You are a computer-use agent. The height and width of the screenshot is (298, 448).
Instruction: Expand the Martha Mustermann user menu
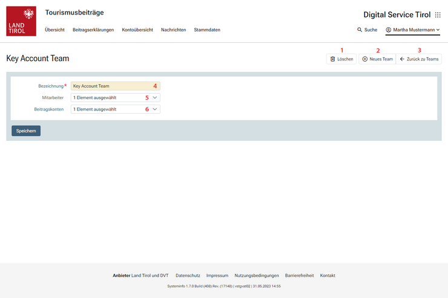[438, 30]
